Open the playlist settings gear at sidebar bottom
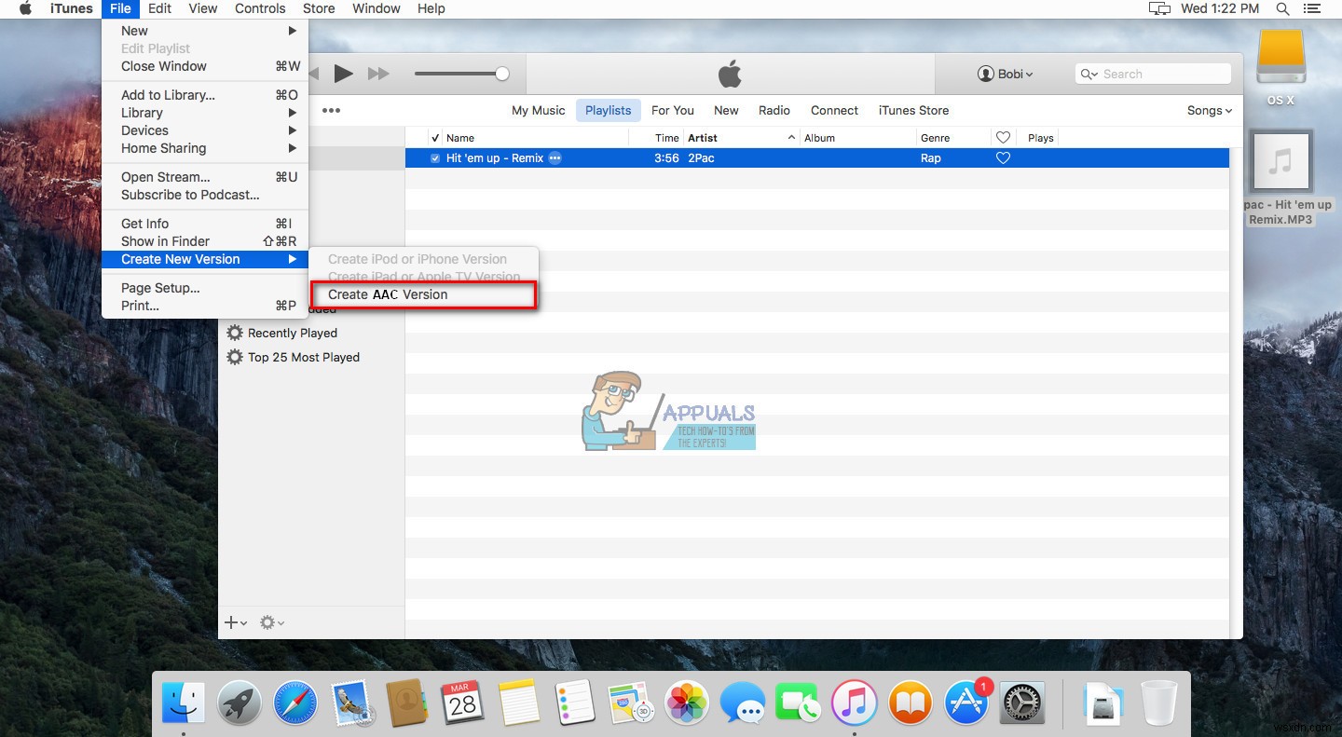1342x737 pixels. (268, 621)
